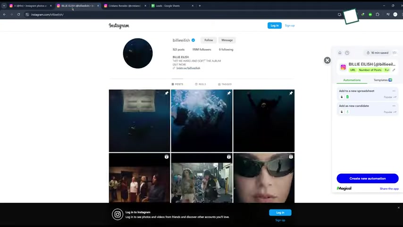Dismiss the bottom login banner
The height and width of the screenshot is (227, 403).
point(399,208)
